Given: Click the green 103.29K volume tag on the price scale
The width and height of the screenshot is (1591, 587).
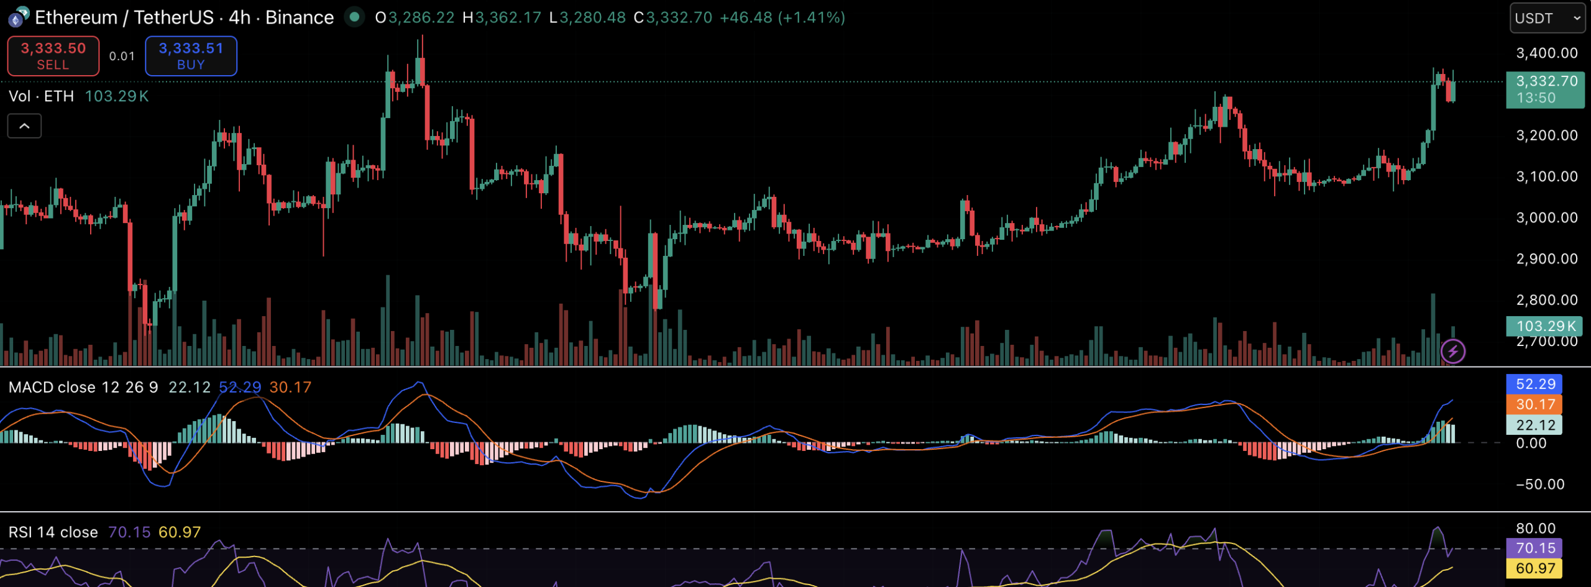Looking at the screenshot, I should click(1544, 326).
